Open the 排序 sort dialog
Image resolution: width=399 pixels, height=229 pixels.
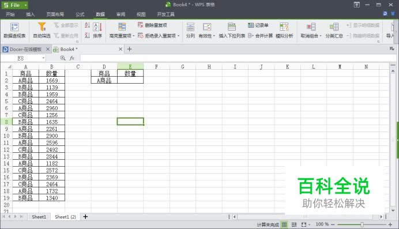pos(97,30)
